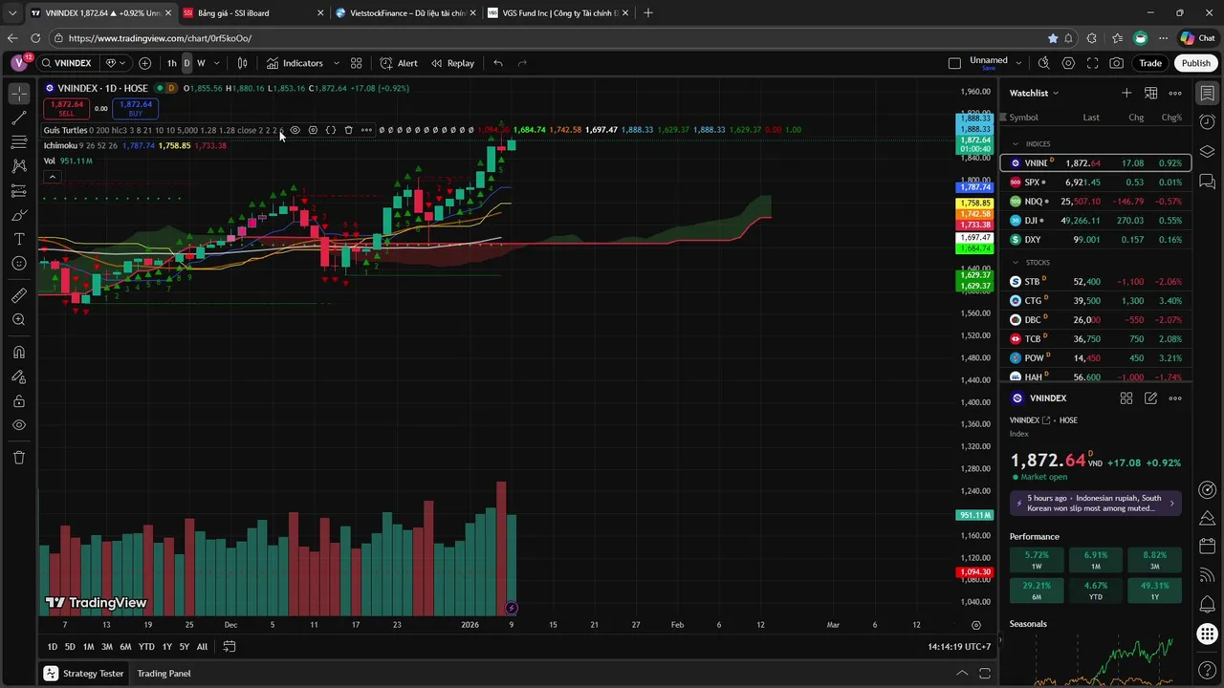Select the brush drawing tool
This screenshot has width=1224, height=688.
(19, 215)
